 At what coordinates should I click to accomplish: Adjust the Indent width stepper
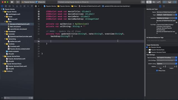pyautogui.click(x=177, y=66)
